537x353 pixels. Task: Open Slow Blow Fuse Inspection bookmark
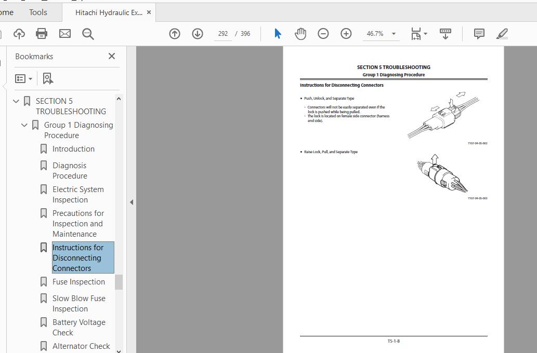[x=79, y=303]
